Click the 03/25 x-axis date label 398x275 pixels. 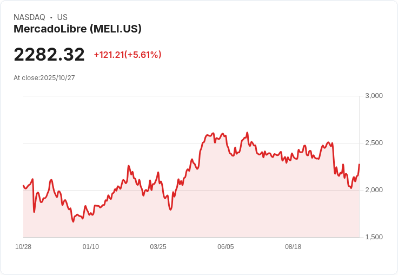click(158, 247)
